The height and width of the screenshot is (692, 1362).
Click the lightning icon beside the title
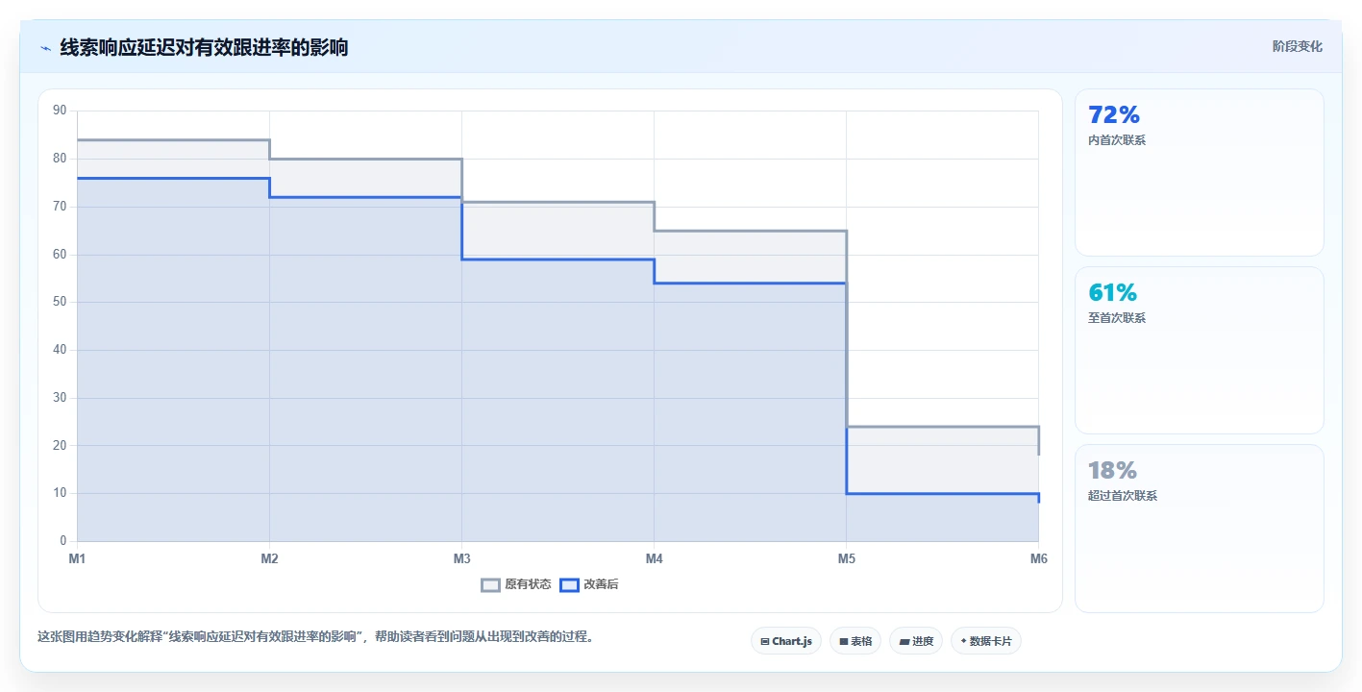(45, 48)
